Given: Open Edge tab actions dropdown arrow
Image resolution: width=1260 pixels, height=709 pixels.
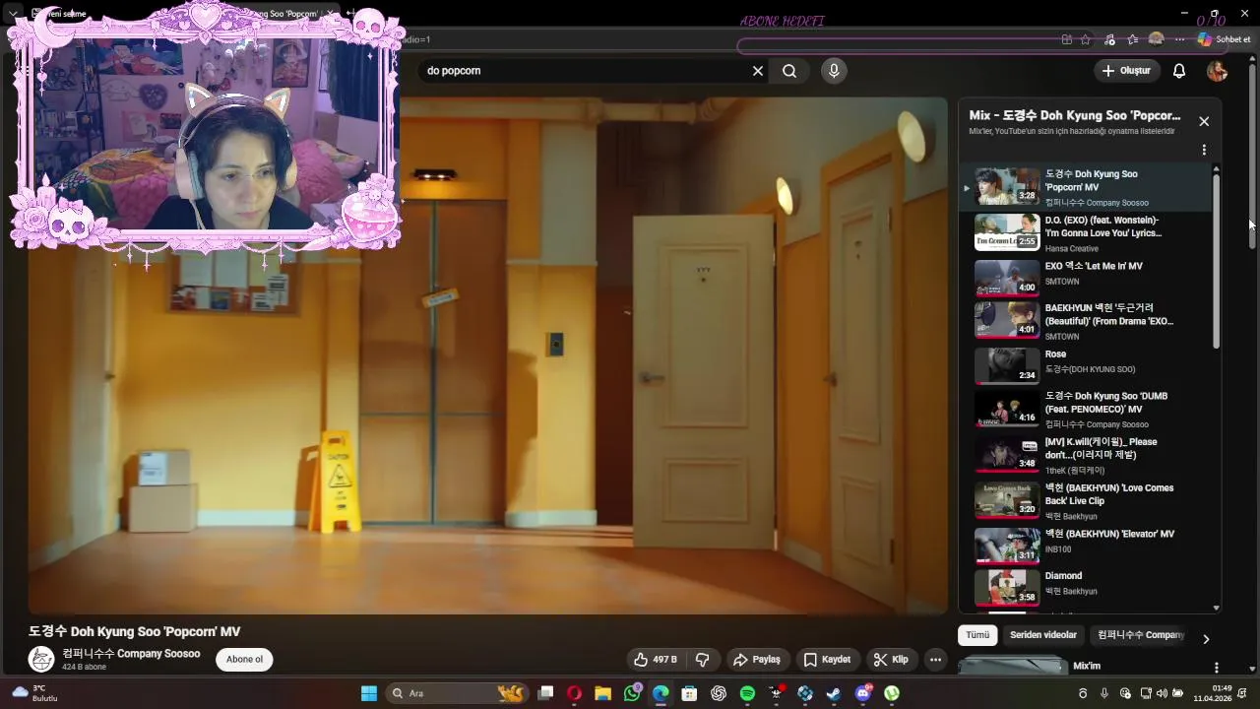Looking at the screenshot, I should point(13,14).
